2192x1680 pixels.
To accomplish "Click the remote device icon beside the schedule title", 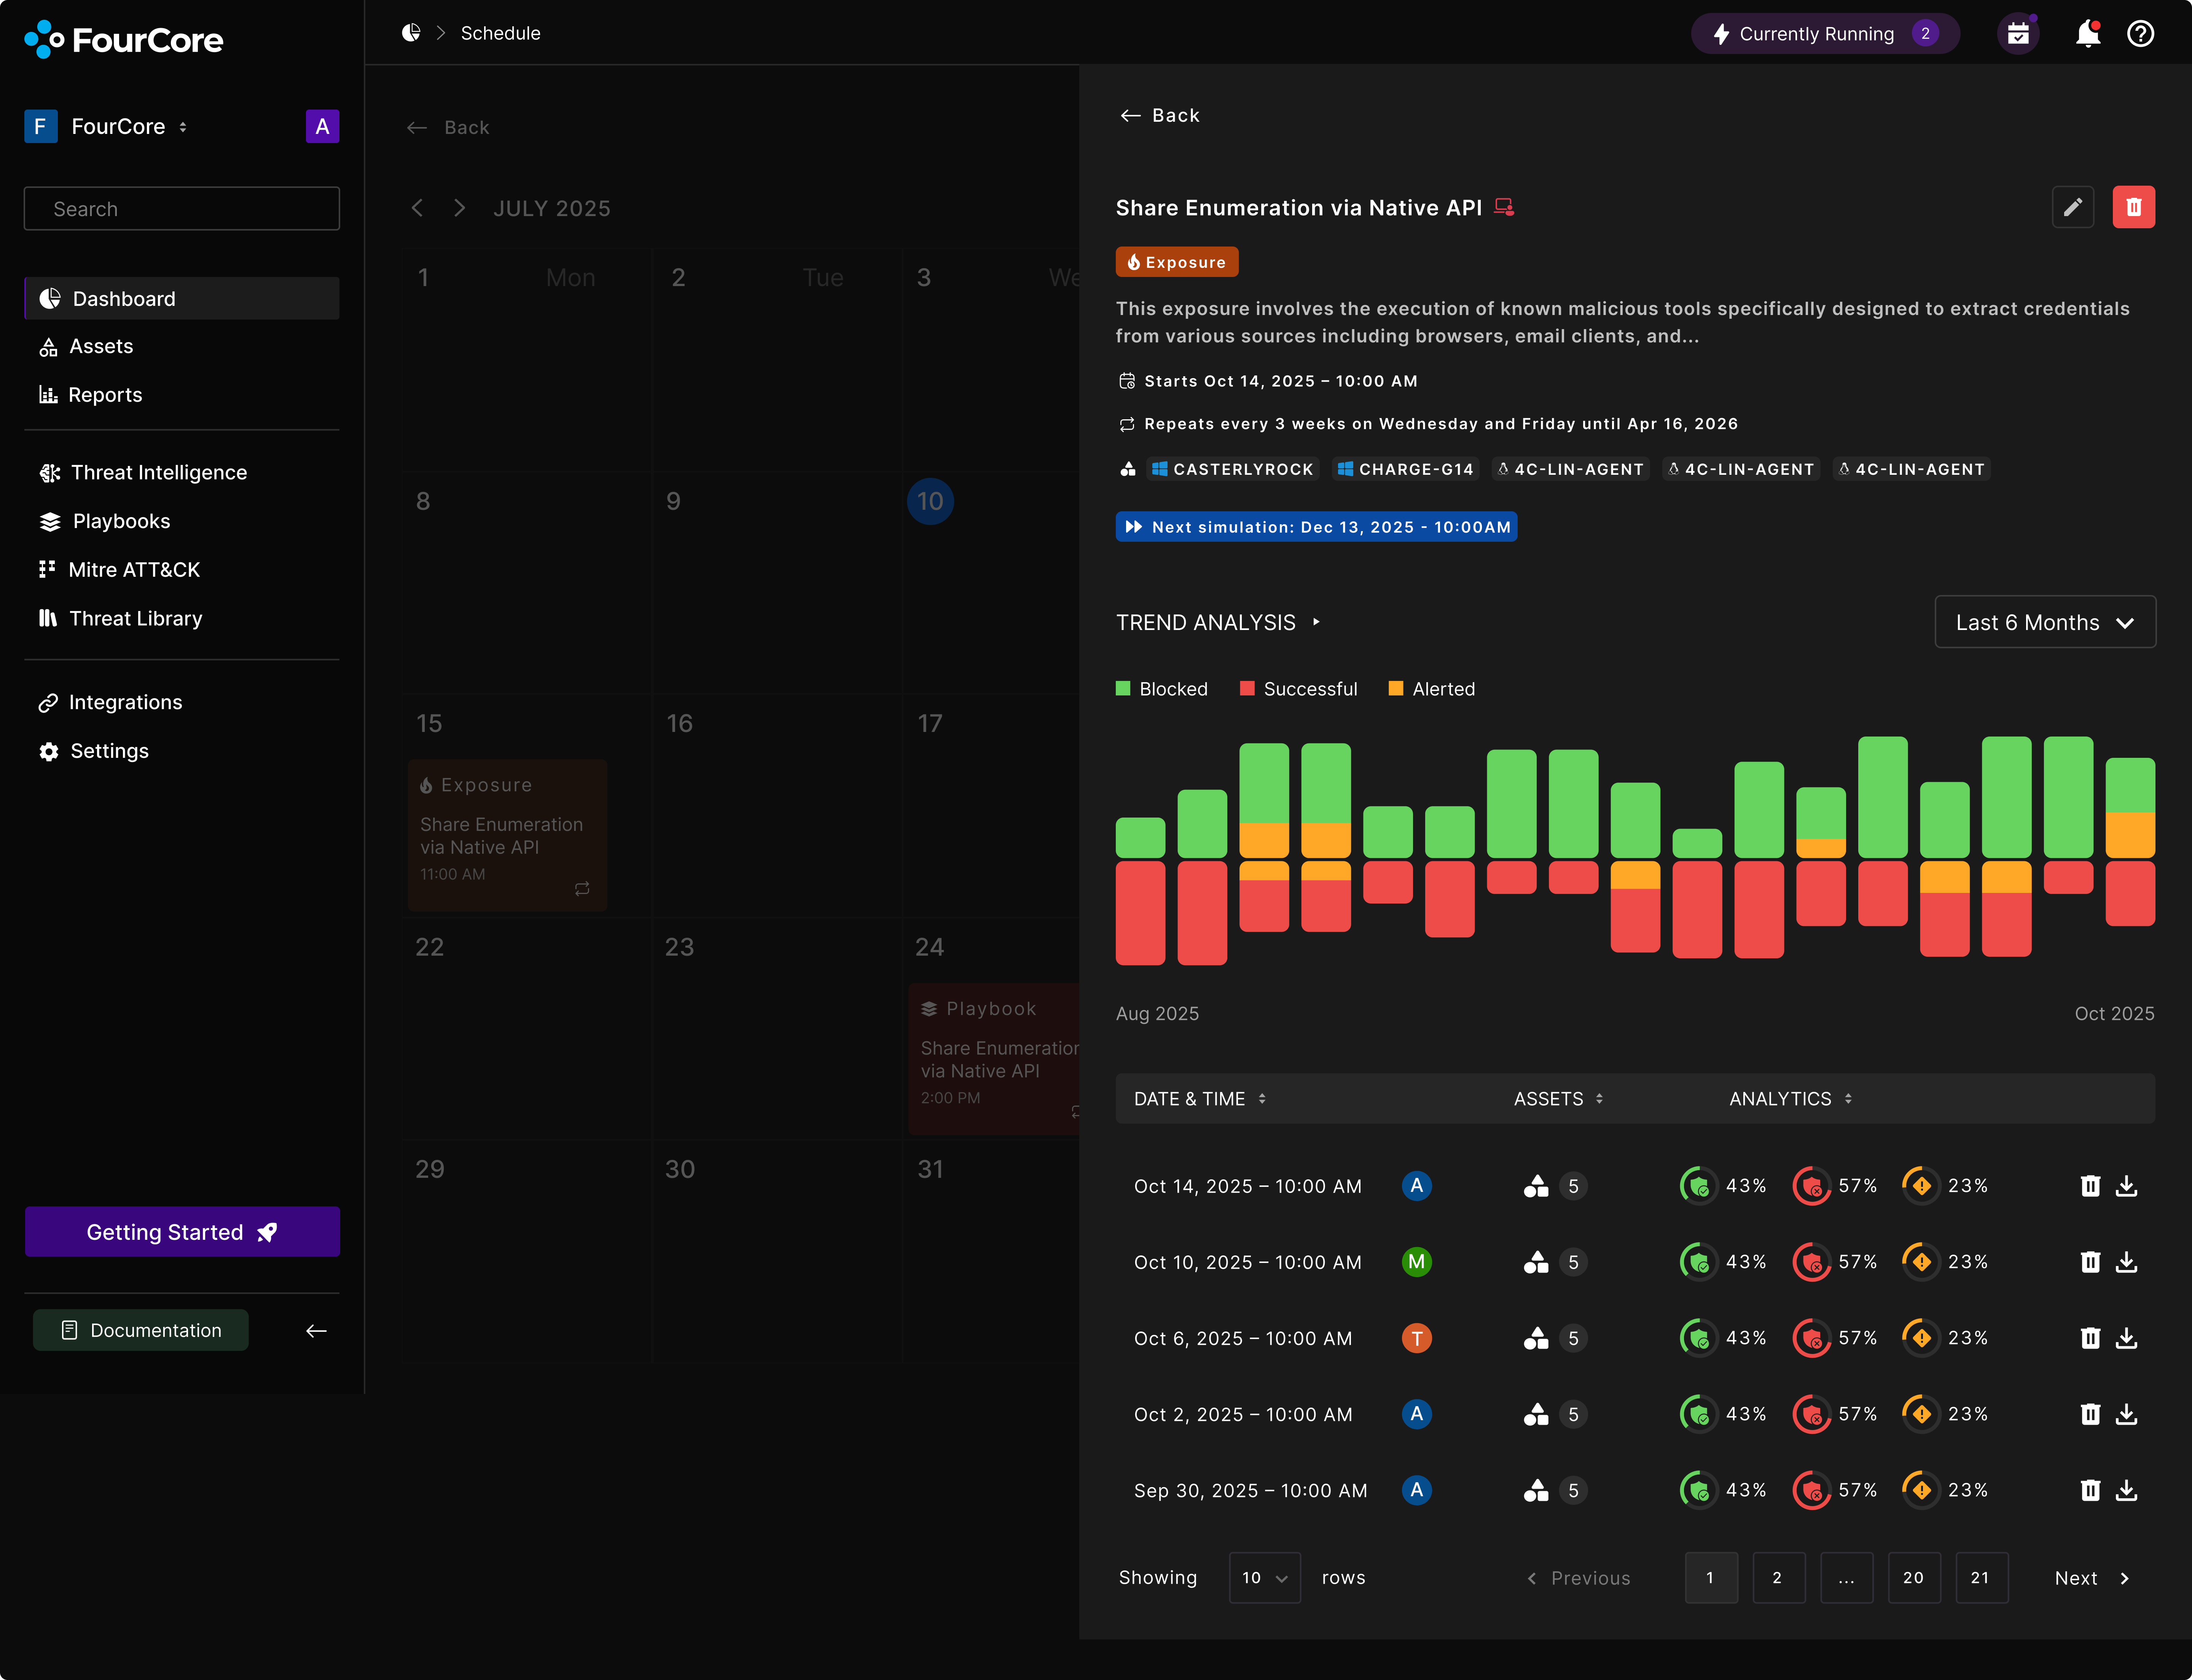I will point(1504,207).
